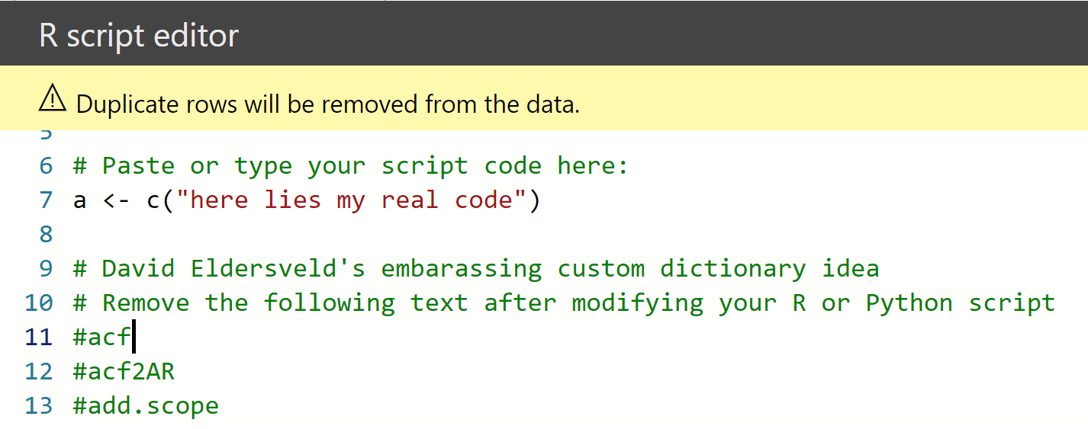Screen dimensions: 1088x429
Task: Click the warning triangle icon
Action: 53,98
